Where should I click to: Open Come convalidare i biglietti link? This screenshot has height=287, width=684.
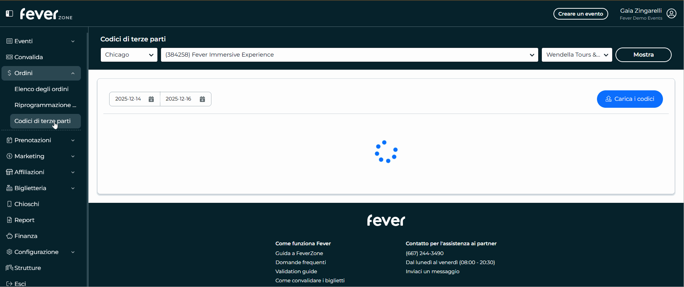coord(310,280)
